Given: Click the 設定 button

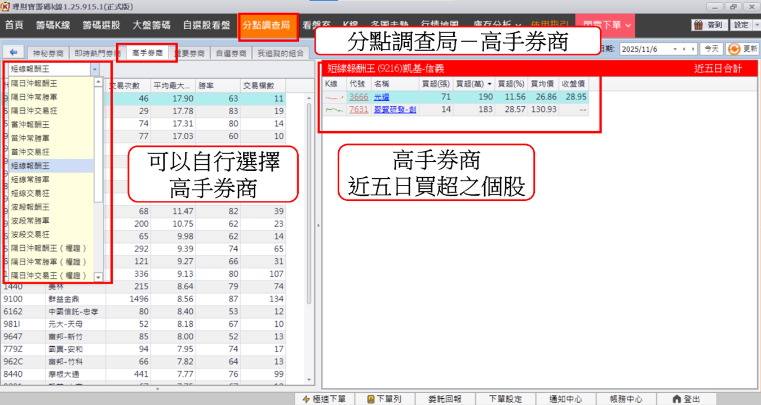Looking at the screenshot, I should pyautogui.click(x=742, y=25).
